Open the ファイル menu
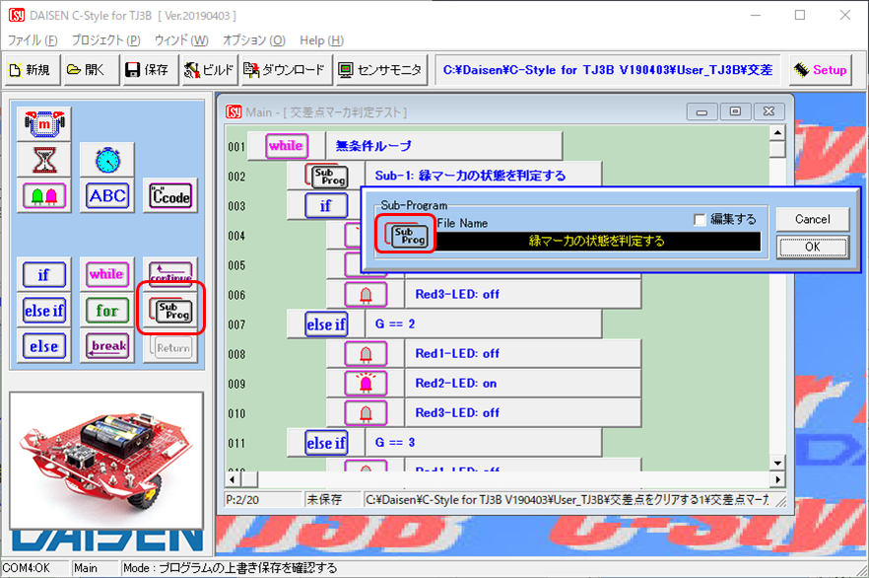The image size is (869, 578). (x=33, y=40)
